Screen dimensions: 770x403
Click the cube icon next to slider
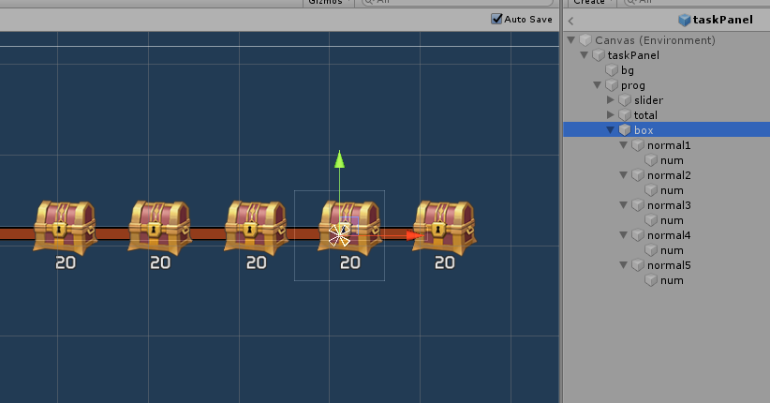[x=625, y=100]
